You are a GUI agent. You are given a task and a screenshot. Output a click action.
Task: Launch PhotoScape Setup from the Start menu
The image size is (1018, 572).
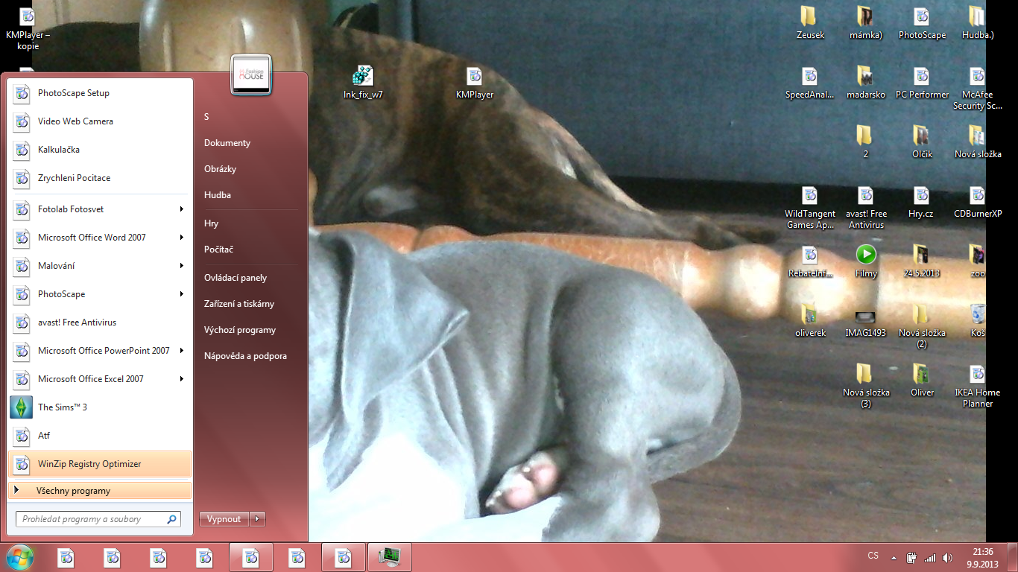point(100,93)
